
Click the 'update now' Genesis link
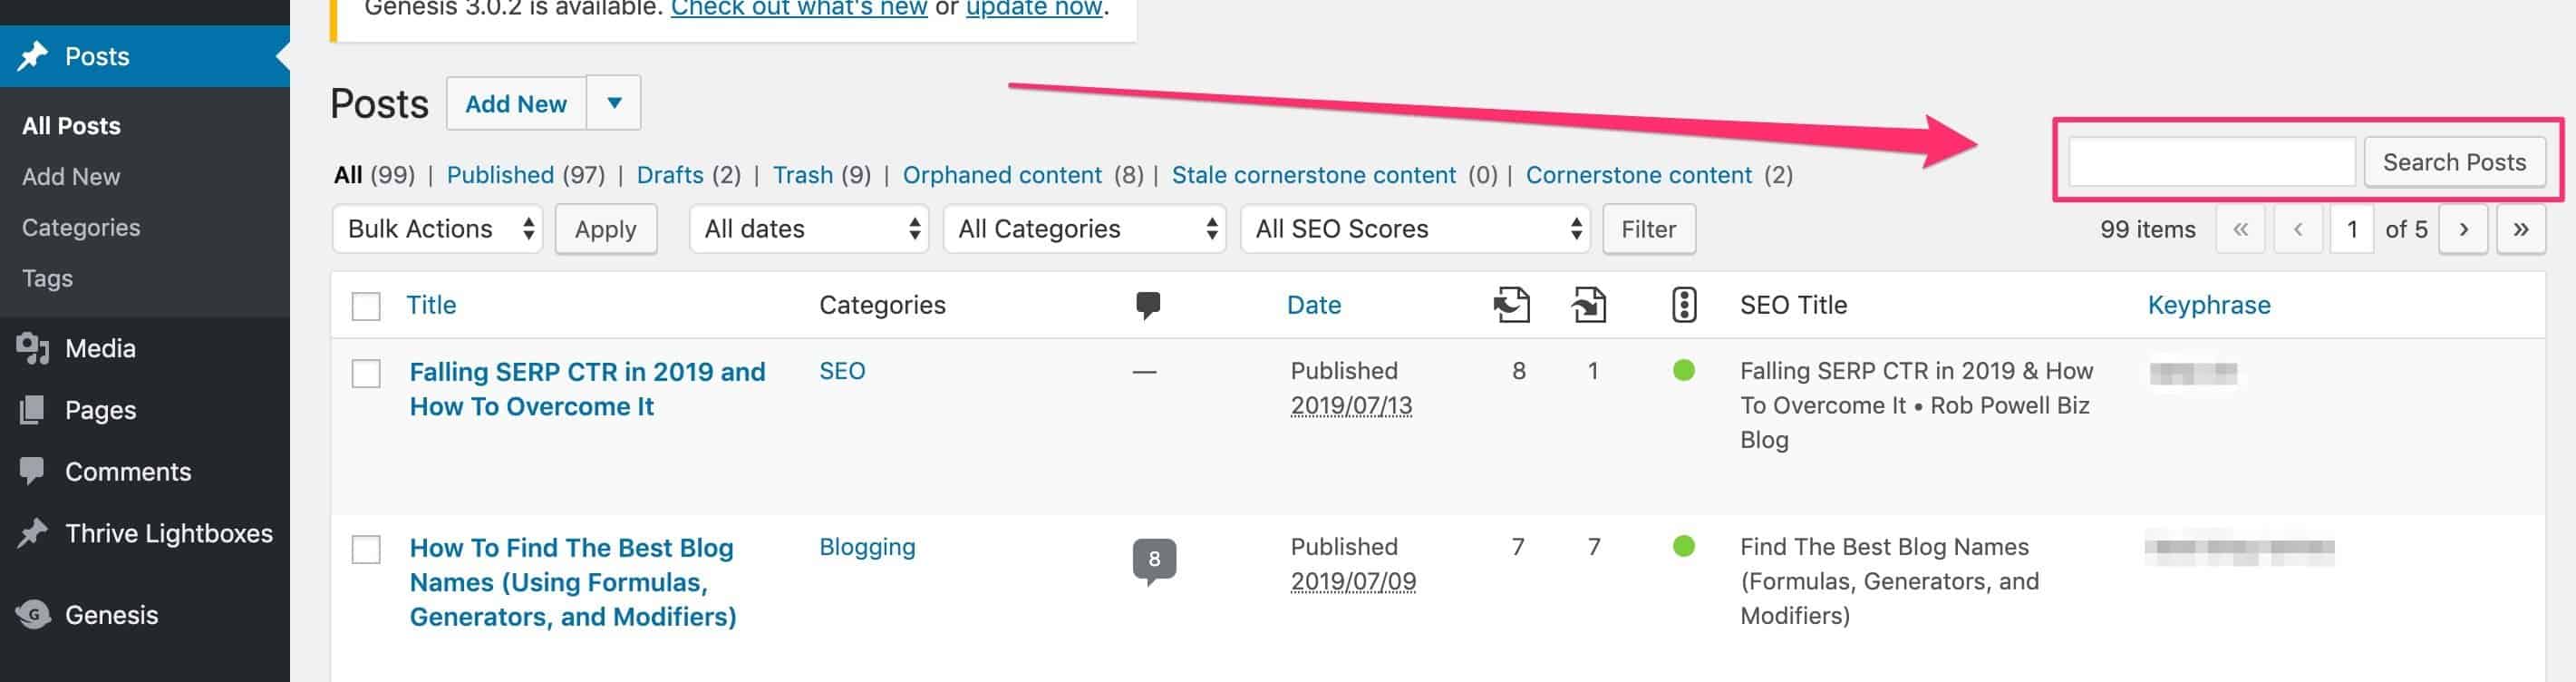pos(1034,9)
